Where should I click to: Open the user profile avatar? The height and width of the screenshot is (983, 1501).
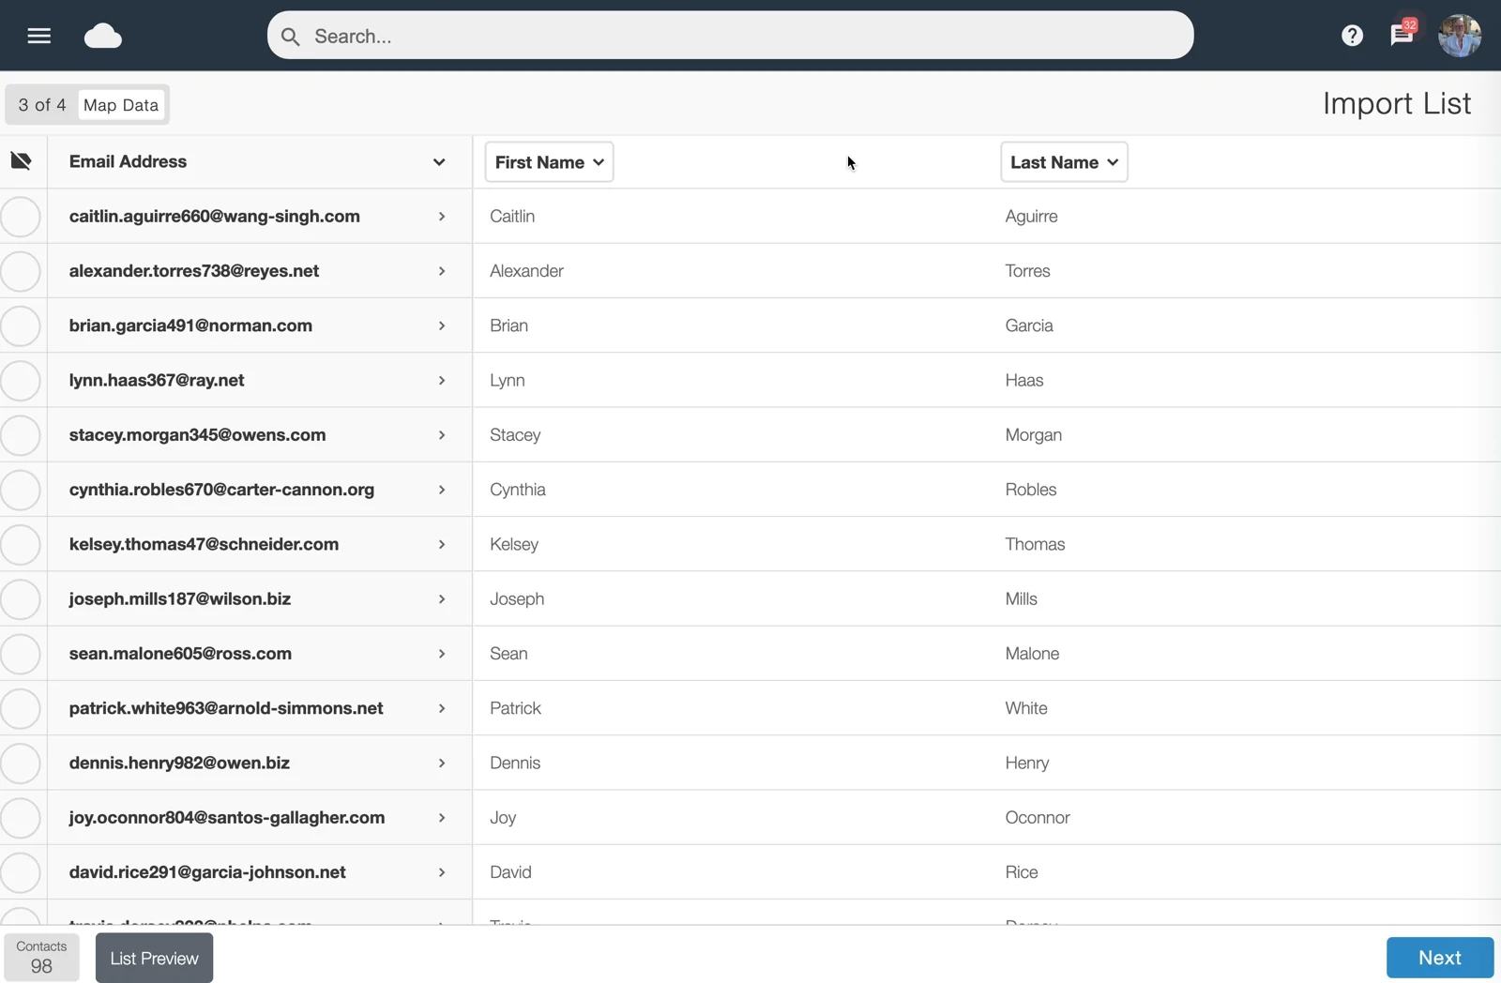click(1460, 36)
